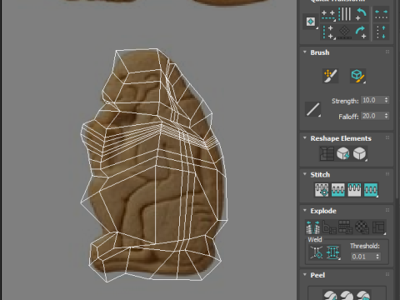Activate the Paint Move brush

(330, 76)
